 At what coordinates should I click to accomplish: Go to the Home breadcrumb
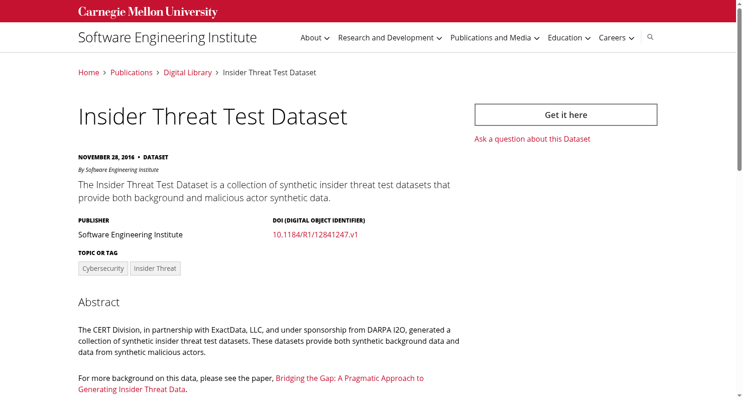point(89,72)
